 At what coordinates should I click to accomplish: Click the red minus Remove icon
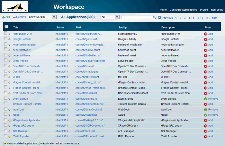[14, 17]
